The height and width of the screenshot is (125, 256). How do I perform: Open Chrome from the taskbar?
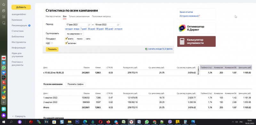coord(155,122)
